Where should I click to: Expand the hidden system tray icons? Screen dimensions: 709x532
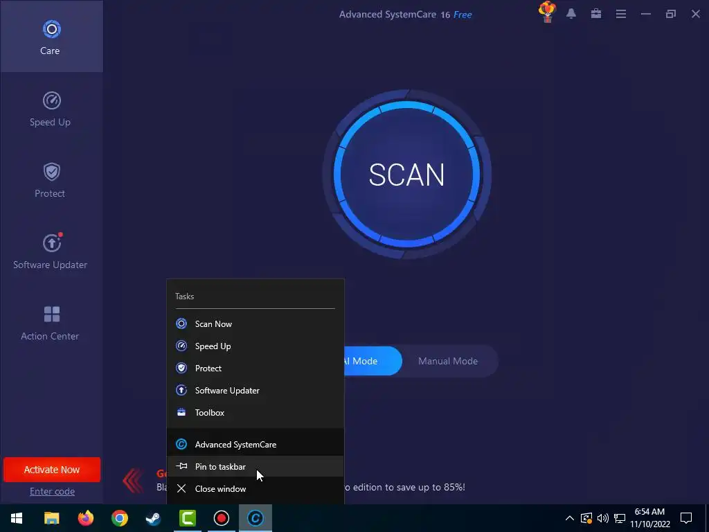[x=570, y=518]
